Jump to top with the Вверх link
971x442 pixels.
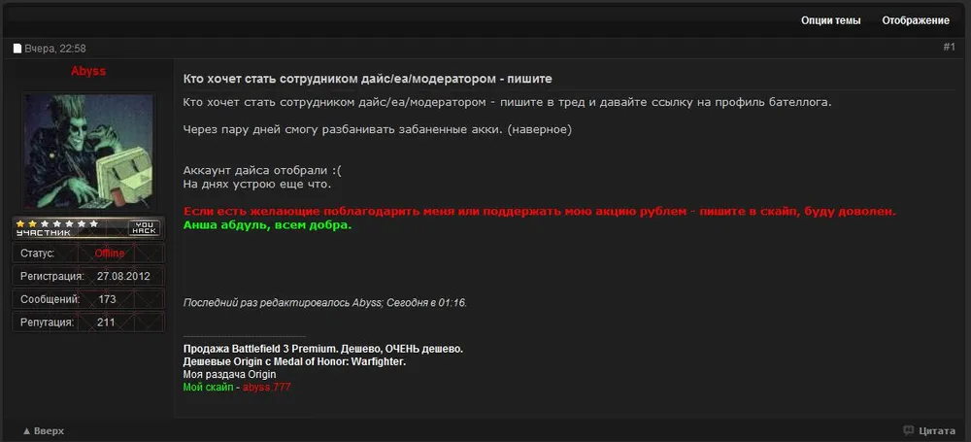pyautogui.click(x=49, y=430)
